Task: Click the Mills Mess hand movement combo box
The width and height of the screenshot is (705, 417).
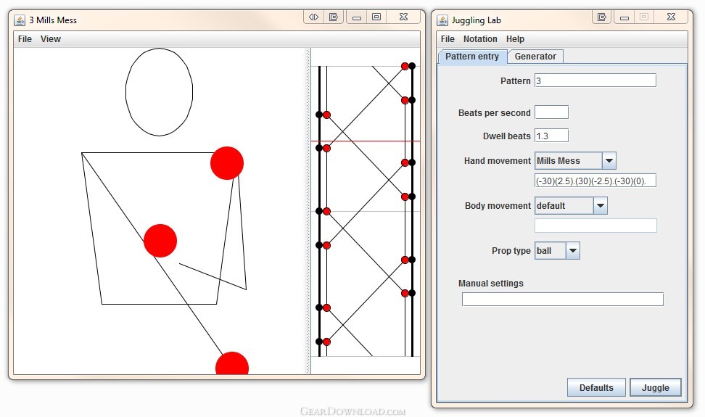Action: click(x=575, y=160)
